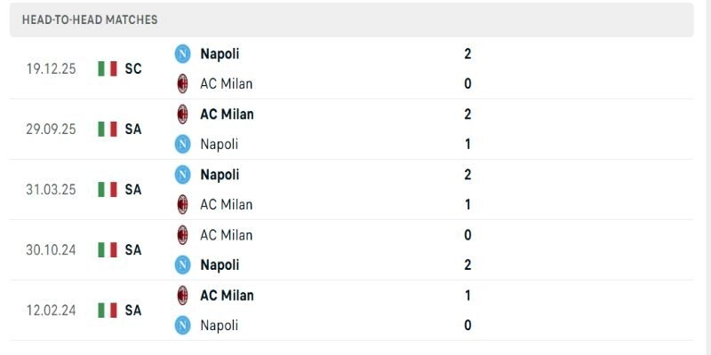This screenshot has height=355, width=711.
Task: Open the match dated 30.10.24
Action: [x=52, y=249]
